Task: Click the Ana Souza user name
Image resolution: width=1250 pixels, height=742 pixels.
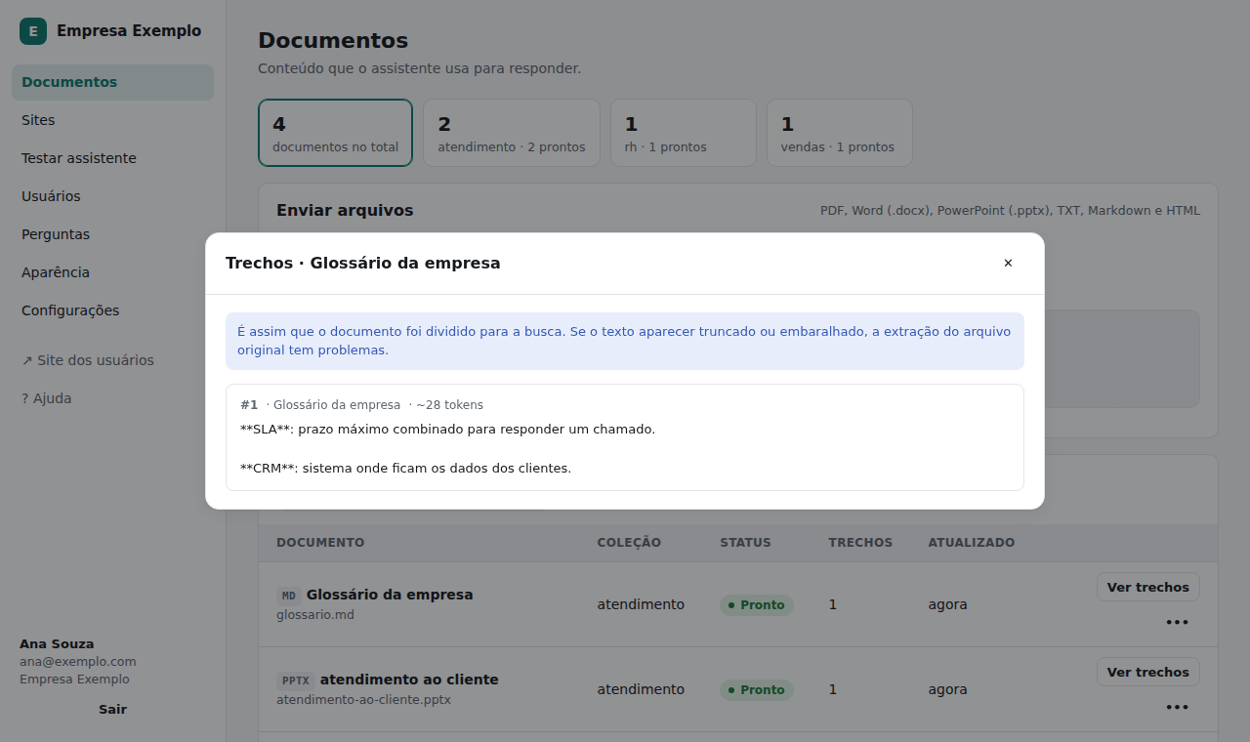Action: tap(57, 644)
